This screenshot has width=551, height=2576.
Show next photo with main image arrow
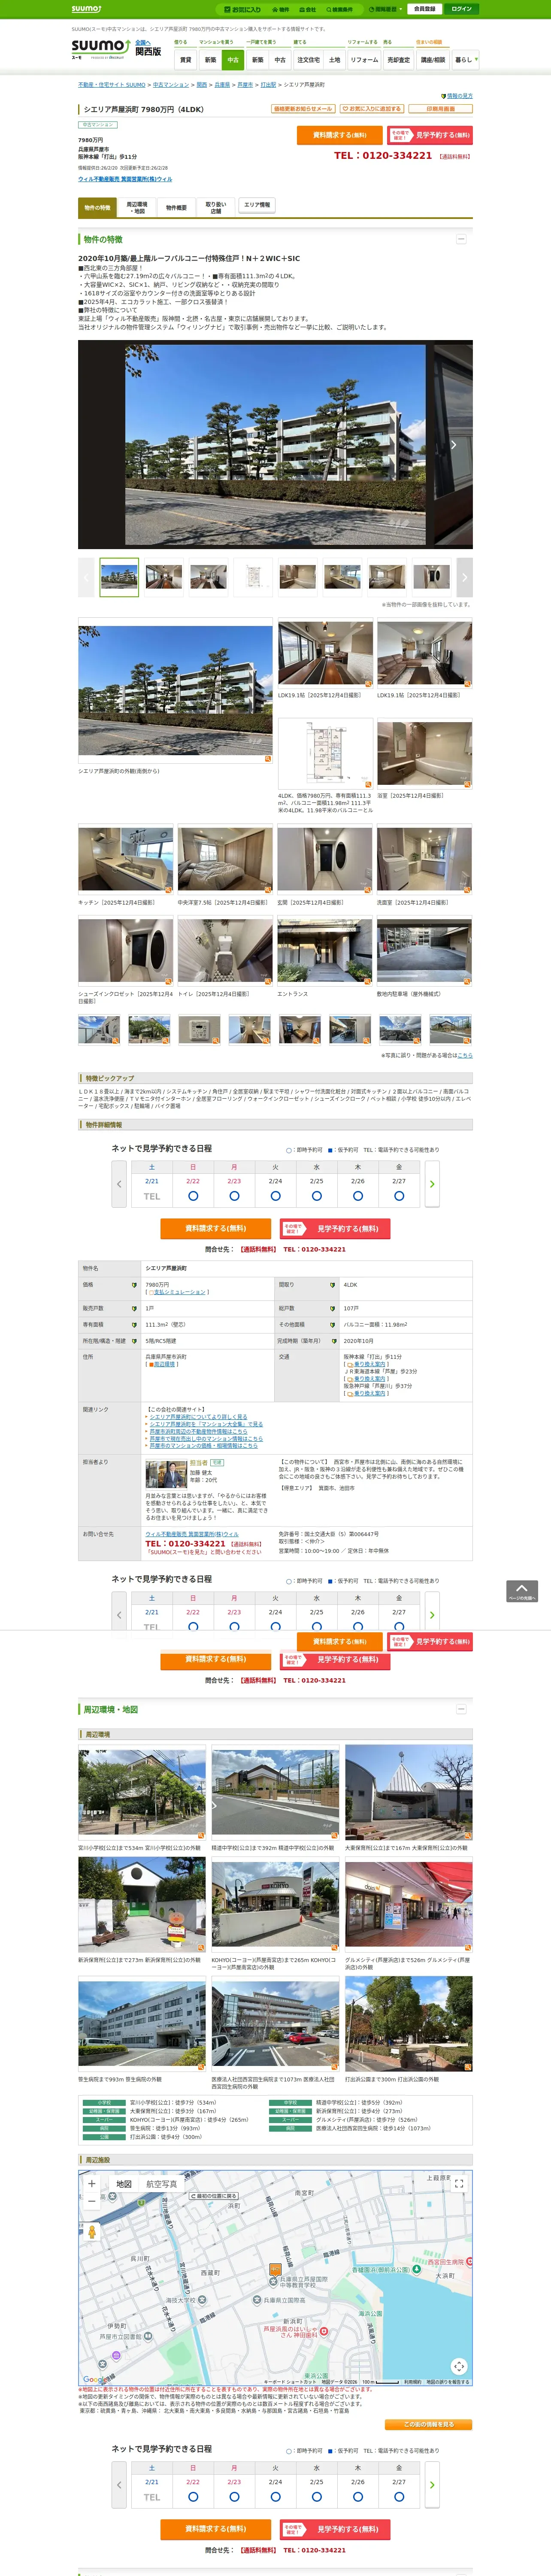[453, 445]
